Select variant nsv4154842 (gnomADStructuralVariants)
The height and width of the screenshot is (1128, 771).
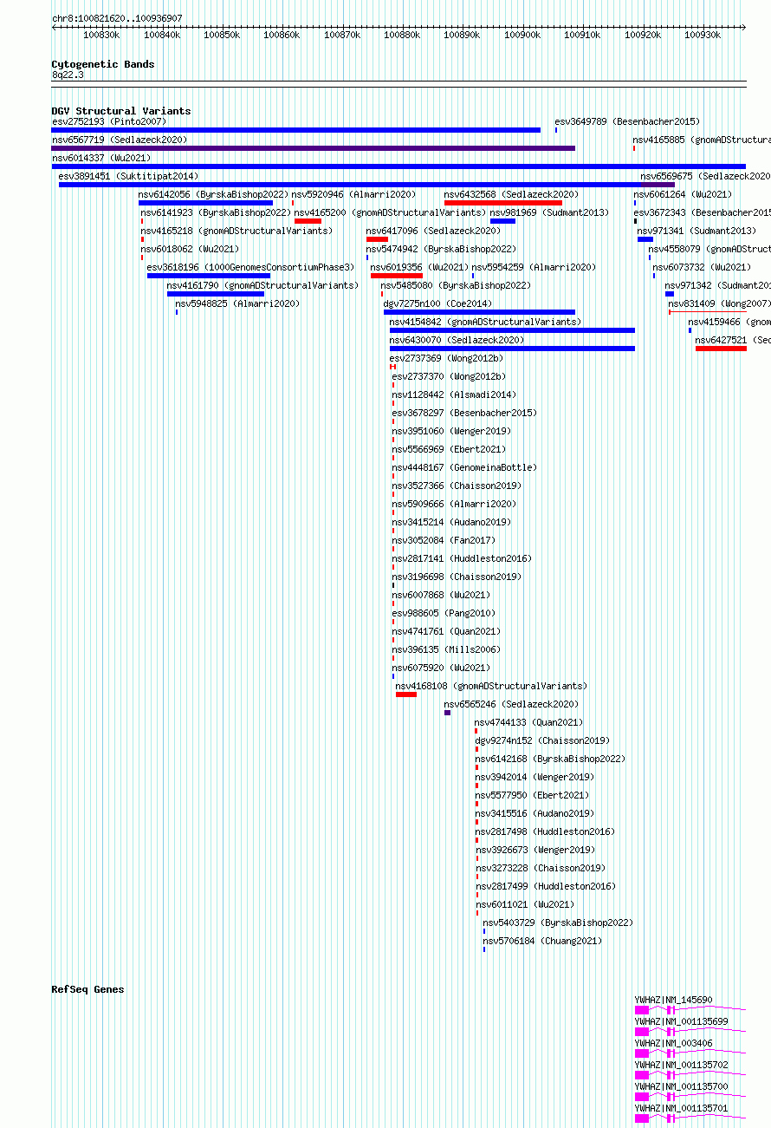coord(486,322)
